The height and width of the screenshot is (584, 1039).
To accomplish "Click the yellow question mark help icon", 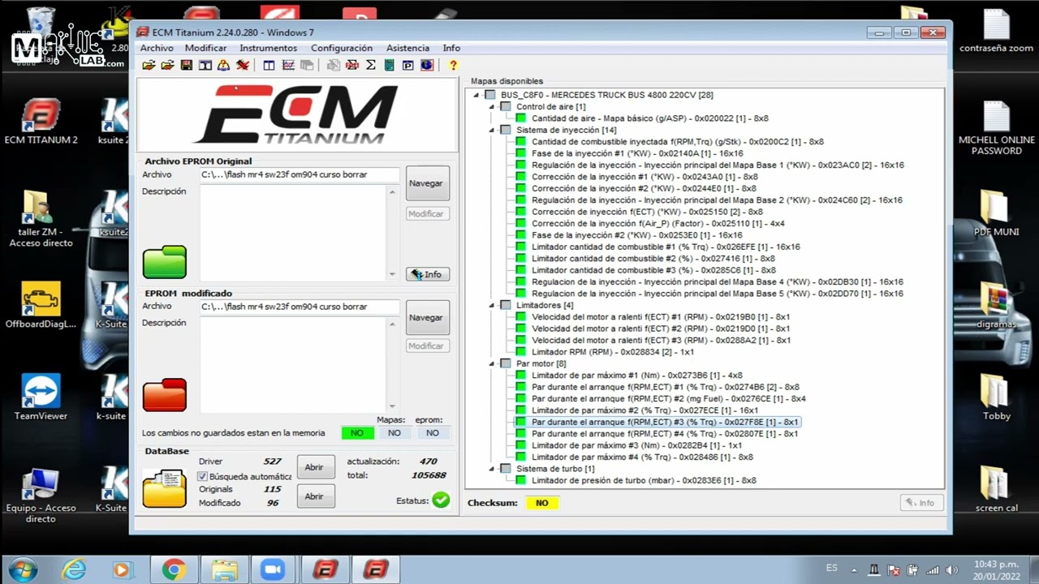I will (453, 65).
